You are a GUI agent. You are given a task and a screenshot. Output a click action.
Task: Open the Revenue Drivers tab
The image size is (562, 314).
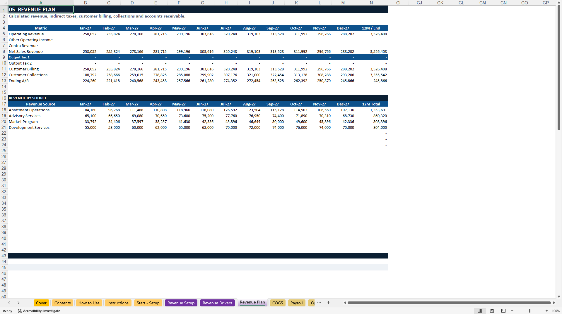(217, 303)
